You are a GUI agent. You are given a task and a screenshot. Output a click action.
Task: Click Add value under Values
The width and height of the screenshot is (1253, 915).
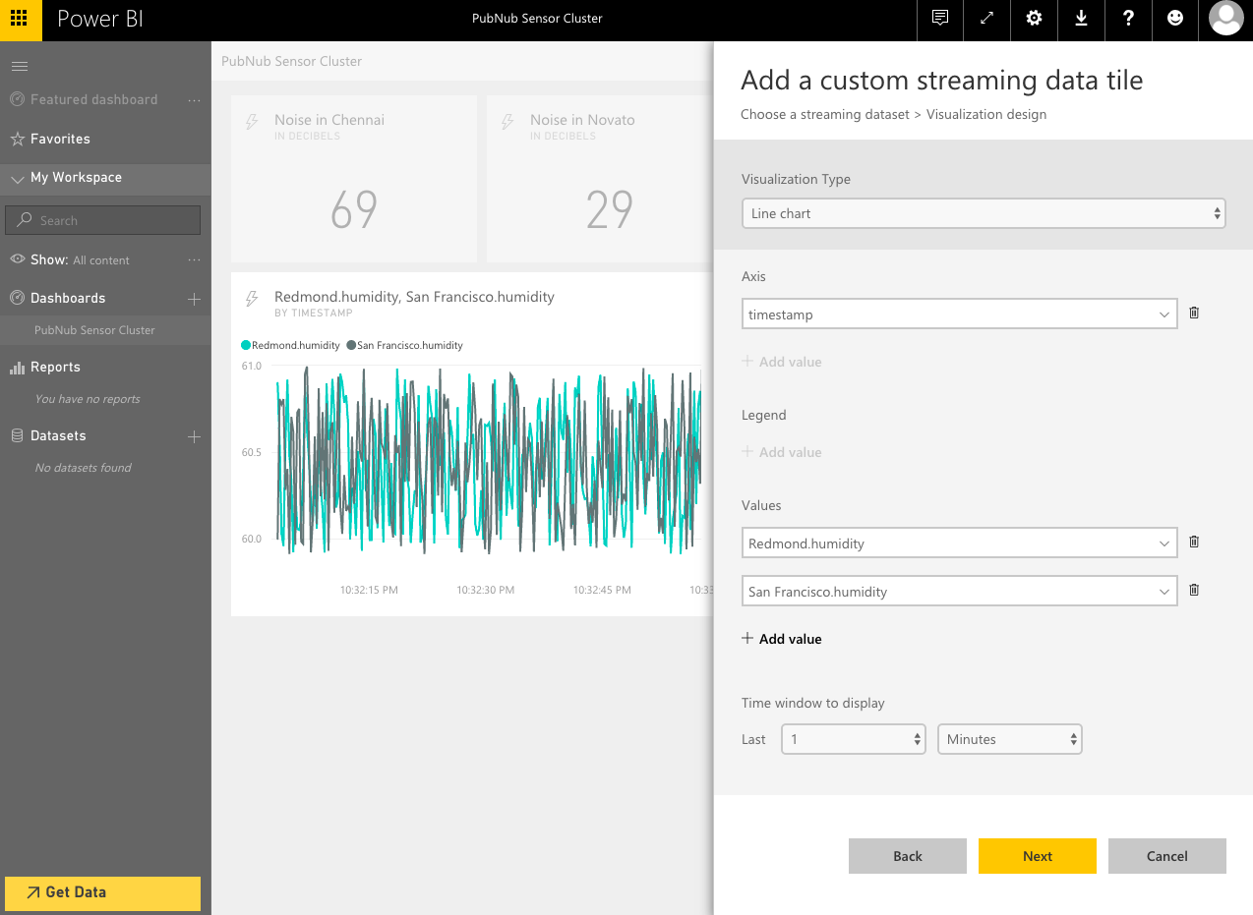tap(782, 639)
